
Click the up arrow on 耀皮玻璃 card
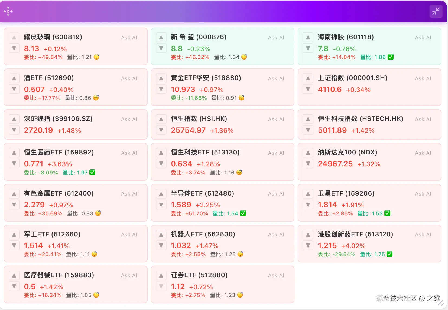(14, 37)
